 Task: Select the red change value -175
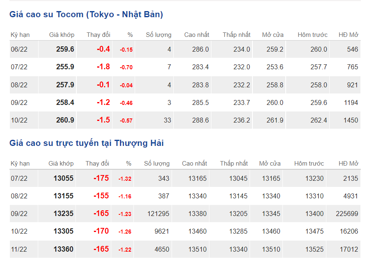(x=101, y=178)
